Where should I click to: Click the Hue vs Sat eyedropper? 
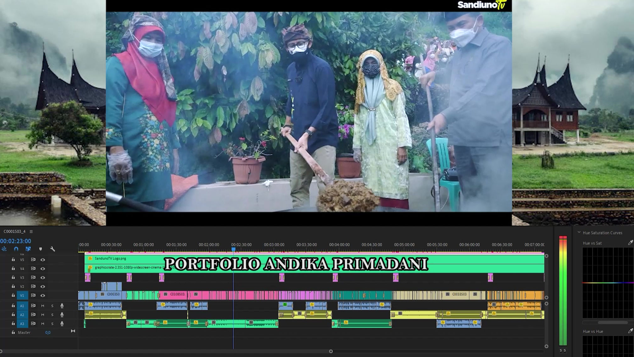tap(630, 243)
